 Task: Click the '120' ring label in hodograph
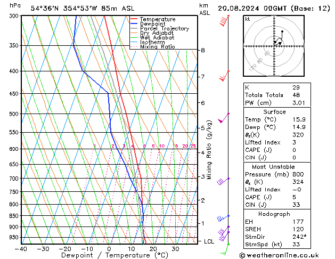coord(253,67)
